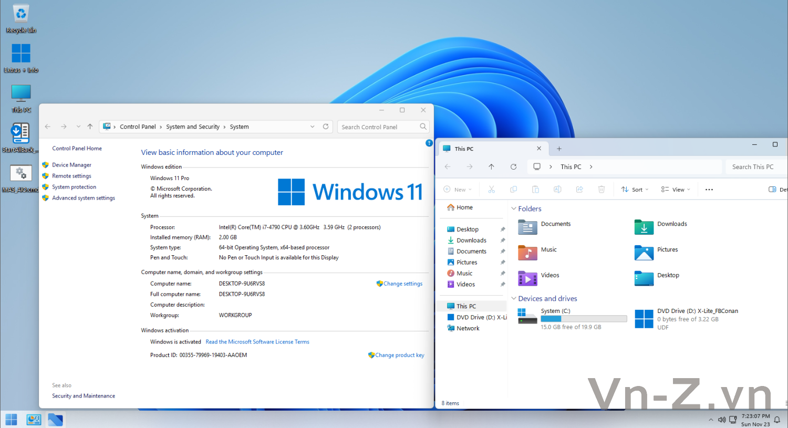Click the System (C:) drive usage bar
The width and height of the screenshot is (788, 428).
click(x=584, y=319)
